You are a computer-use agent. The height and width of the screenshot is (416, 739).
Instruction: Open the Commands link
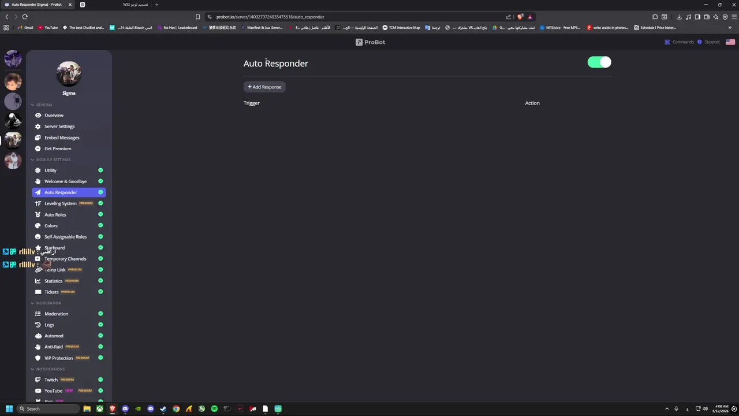pyautogui.click(x=679, y=42)
